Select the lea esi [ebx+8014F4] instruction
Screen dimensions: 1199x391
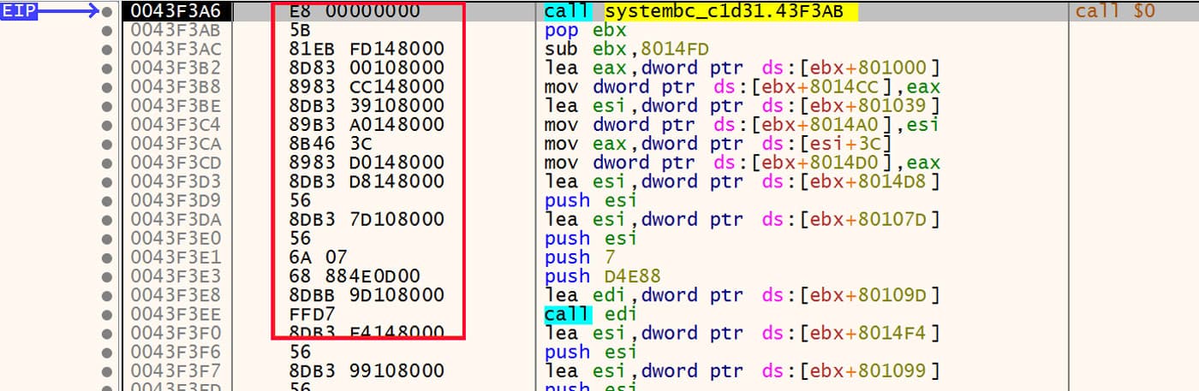pos(743,333)
